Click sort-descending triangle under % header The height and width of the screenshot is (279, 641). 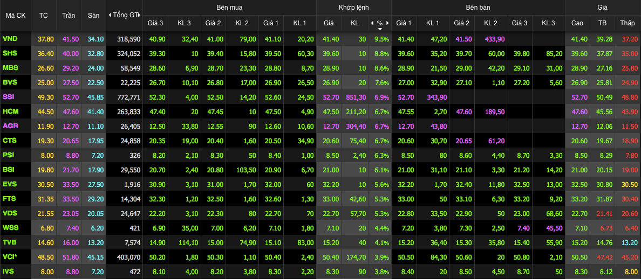(x=380, y=29)
